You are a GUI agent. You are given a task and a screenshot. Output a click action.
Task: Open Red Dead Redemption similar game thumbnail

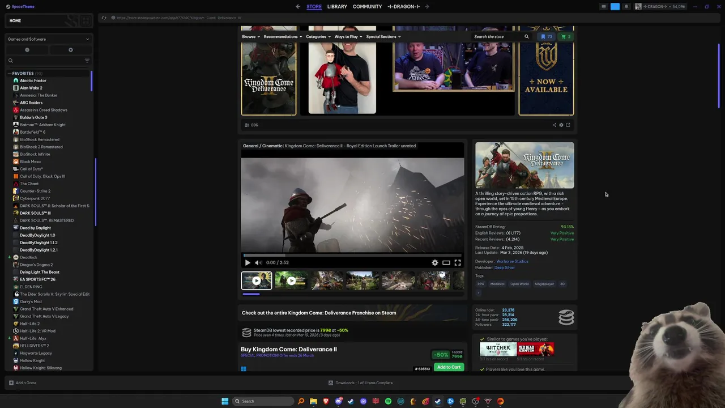tap(536, 349)
